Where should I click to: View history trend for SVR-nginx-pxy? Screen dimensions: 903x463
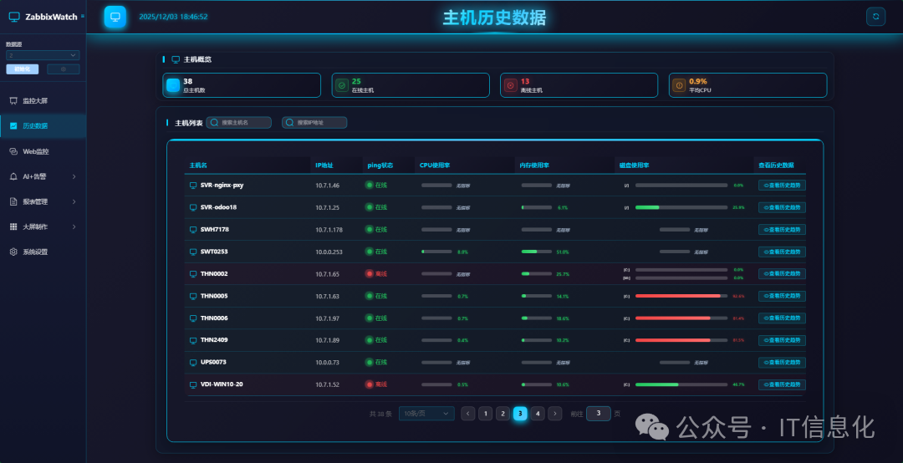pyautogui.click(x=782, y=186)
